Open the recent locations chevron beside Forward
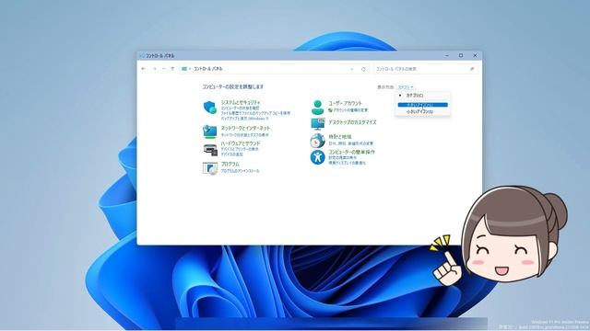 (x=163, y=69)
